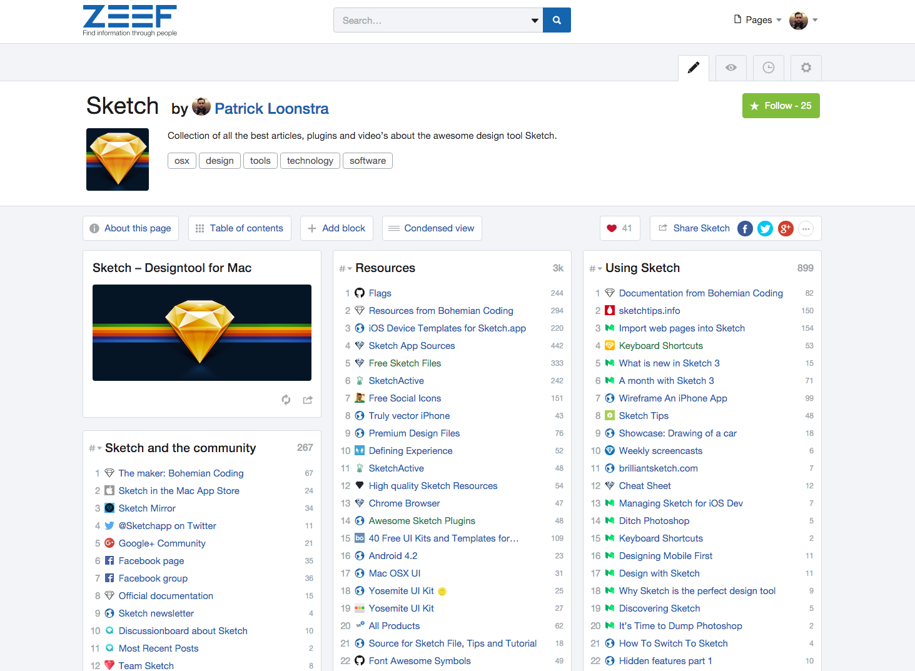Open Patrick Loonstra's profile link

pyautogui.click(x=271, y=109)
